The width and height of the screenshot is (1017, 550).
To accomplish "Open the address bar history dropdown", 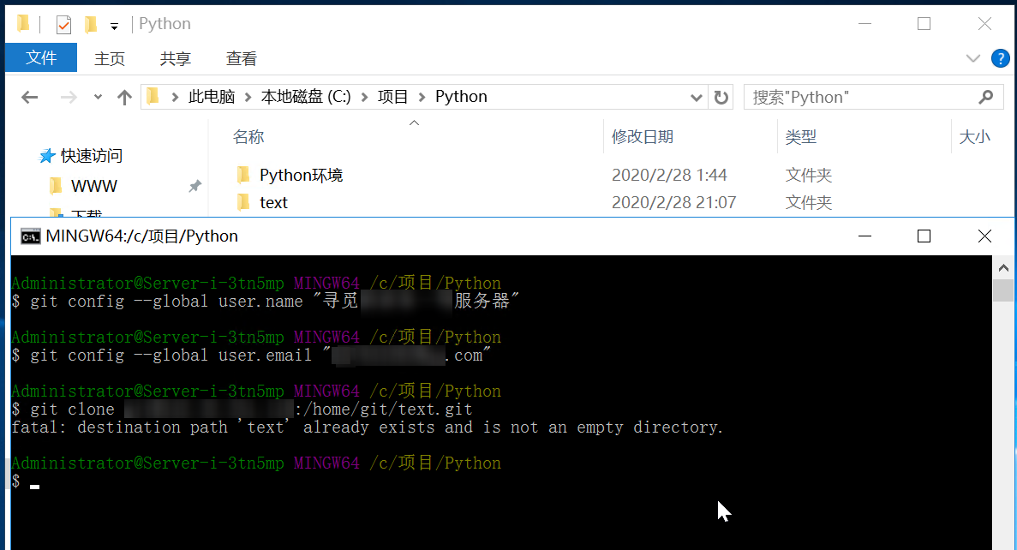I will pyautogui.click(x=696, y=97).
